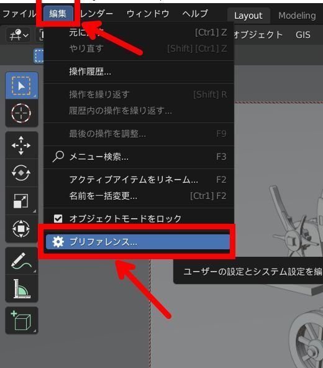The height and width of the screenshot is (368, 323).
Task: Choose 操作を繰り返す menu entry
Action: pos(139,94)
